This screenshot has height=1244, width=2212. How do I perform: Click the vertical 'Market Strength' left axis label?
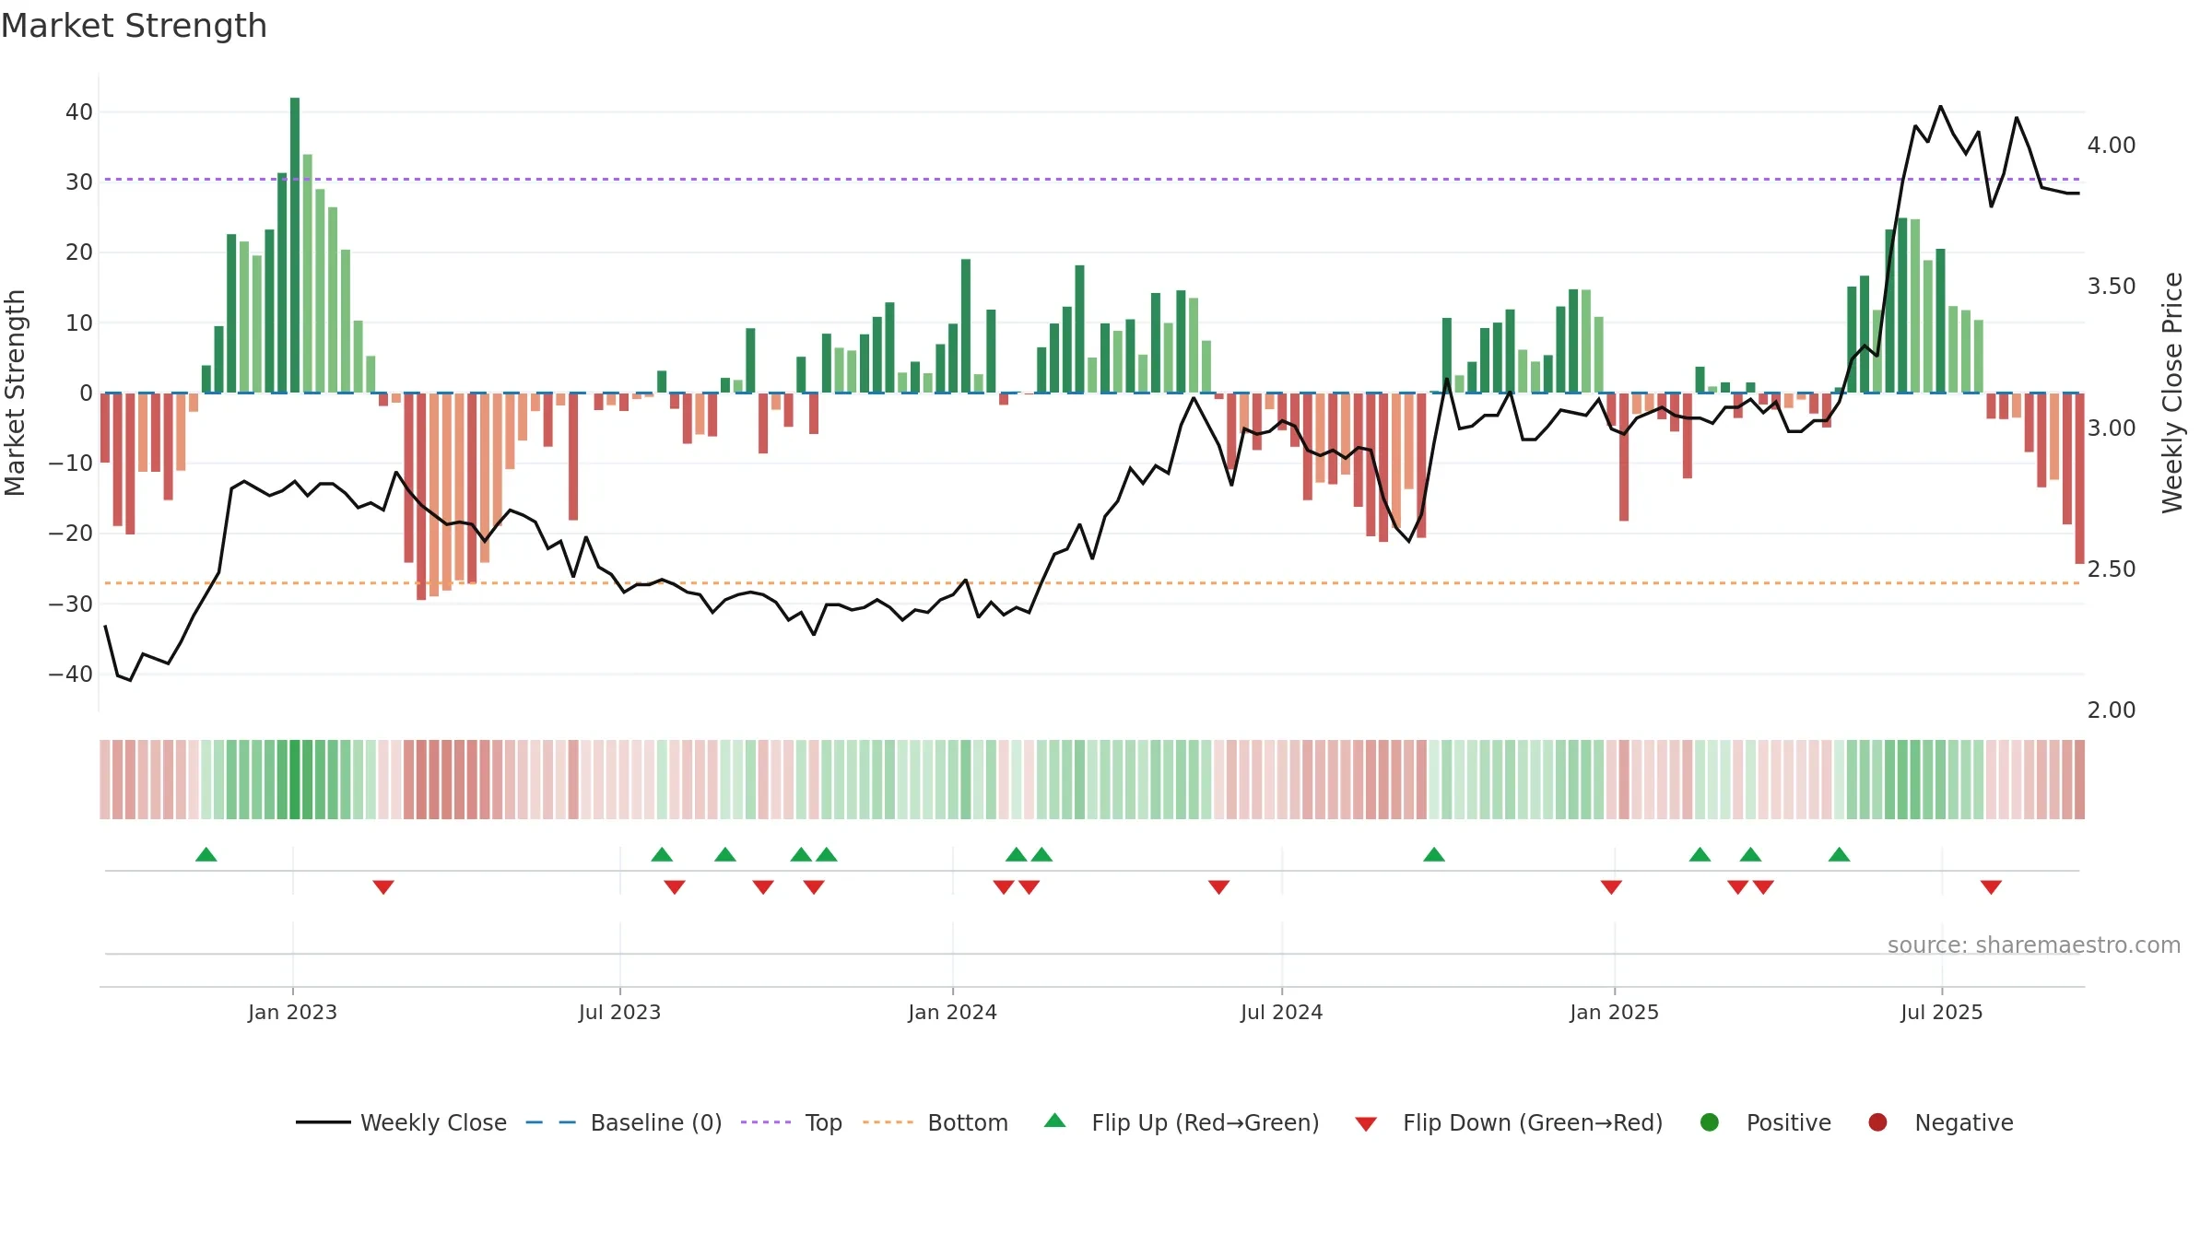(x=15, y=393)
